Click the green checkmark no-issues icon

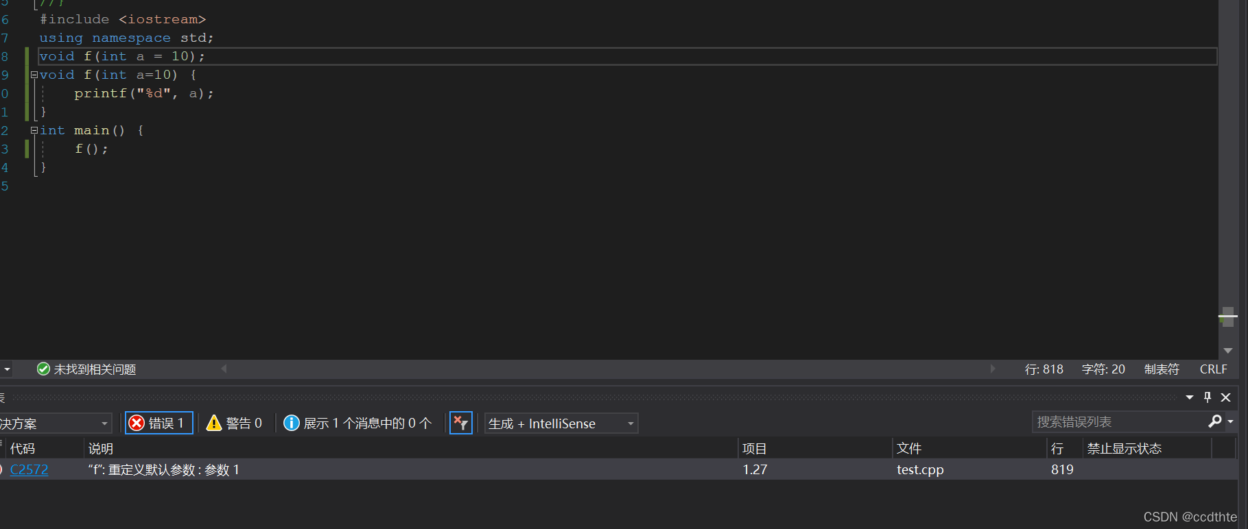coord(43,369)
